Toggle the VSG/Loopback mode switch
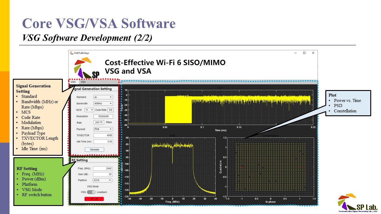The height and width of the screenshot is (214, 381). click(x=91, y=192)
